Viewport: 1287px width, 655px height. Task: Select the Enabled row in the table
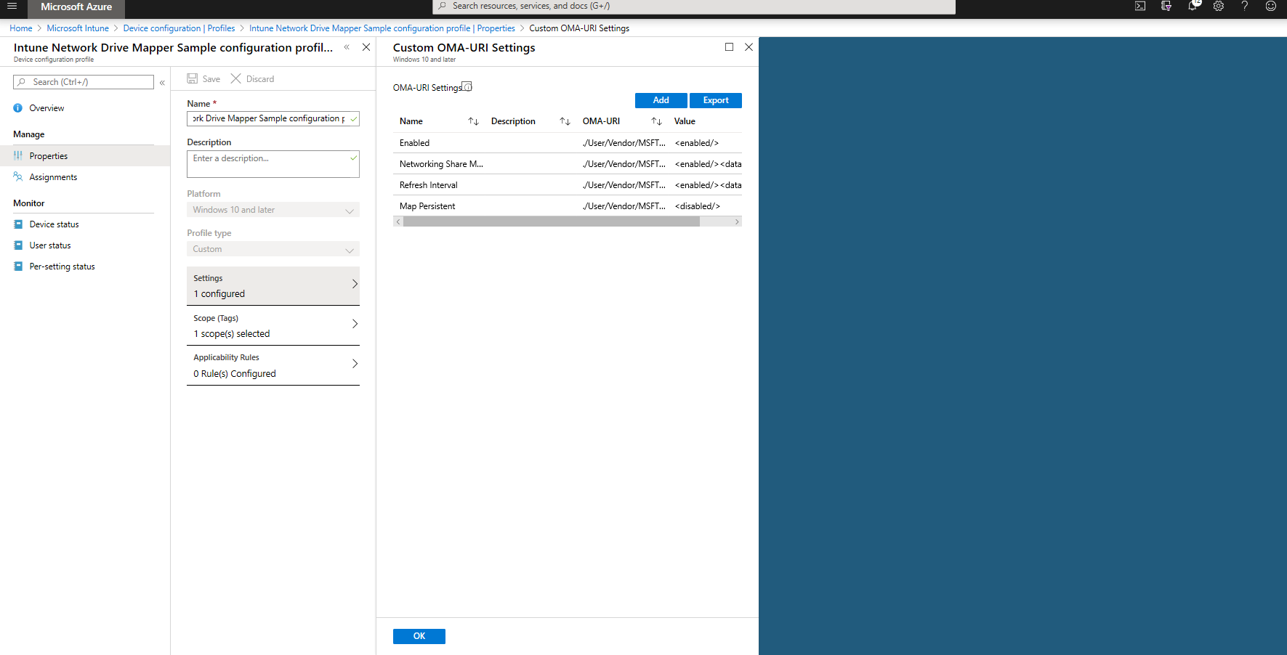568,143
